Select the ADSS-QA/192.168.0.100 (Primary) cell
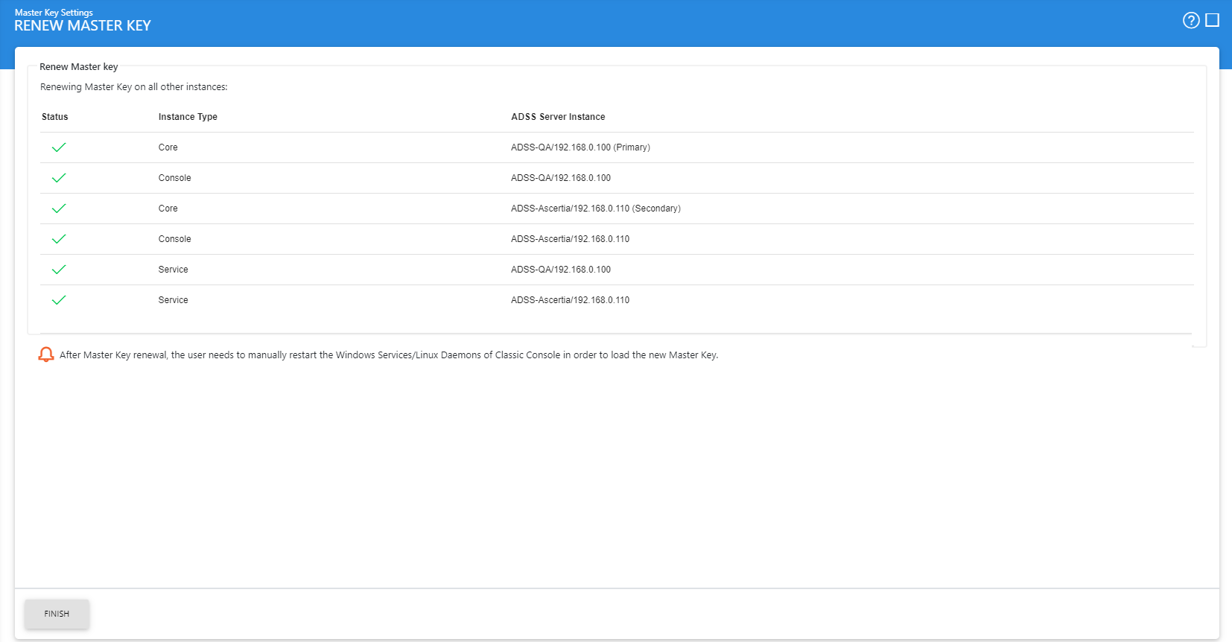This screenshot has width=1232, height=642. (580, 147)
